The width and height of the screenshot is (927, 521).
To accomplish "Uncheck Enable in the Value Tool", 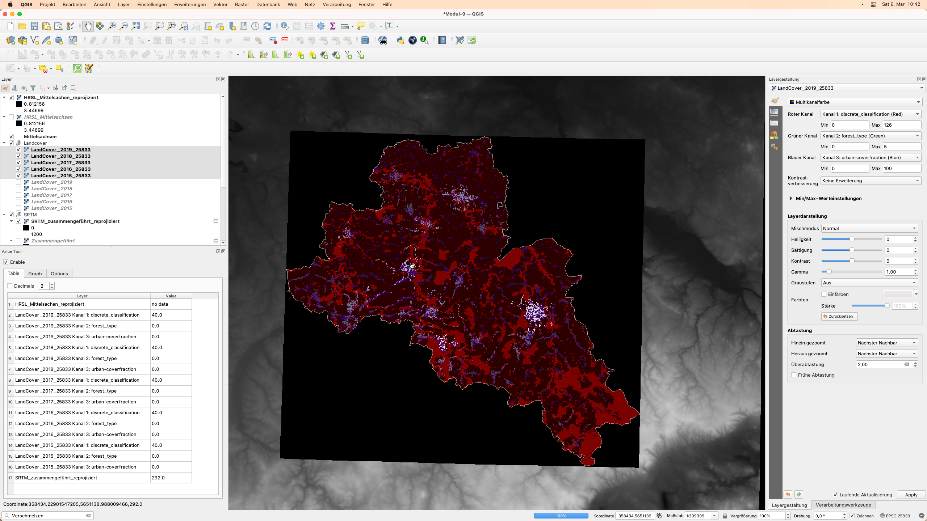I will [6, 262].
